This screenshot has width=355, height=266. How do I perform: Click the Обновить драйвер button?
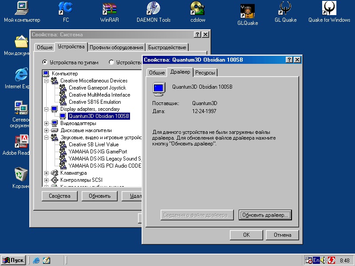point(265,215)
